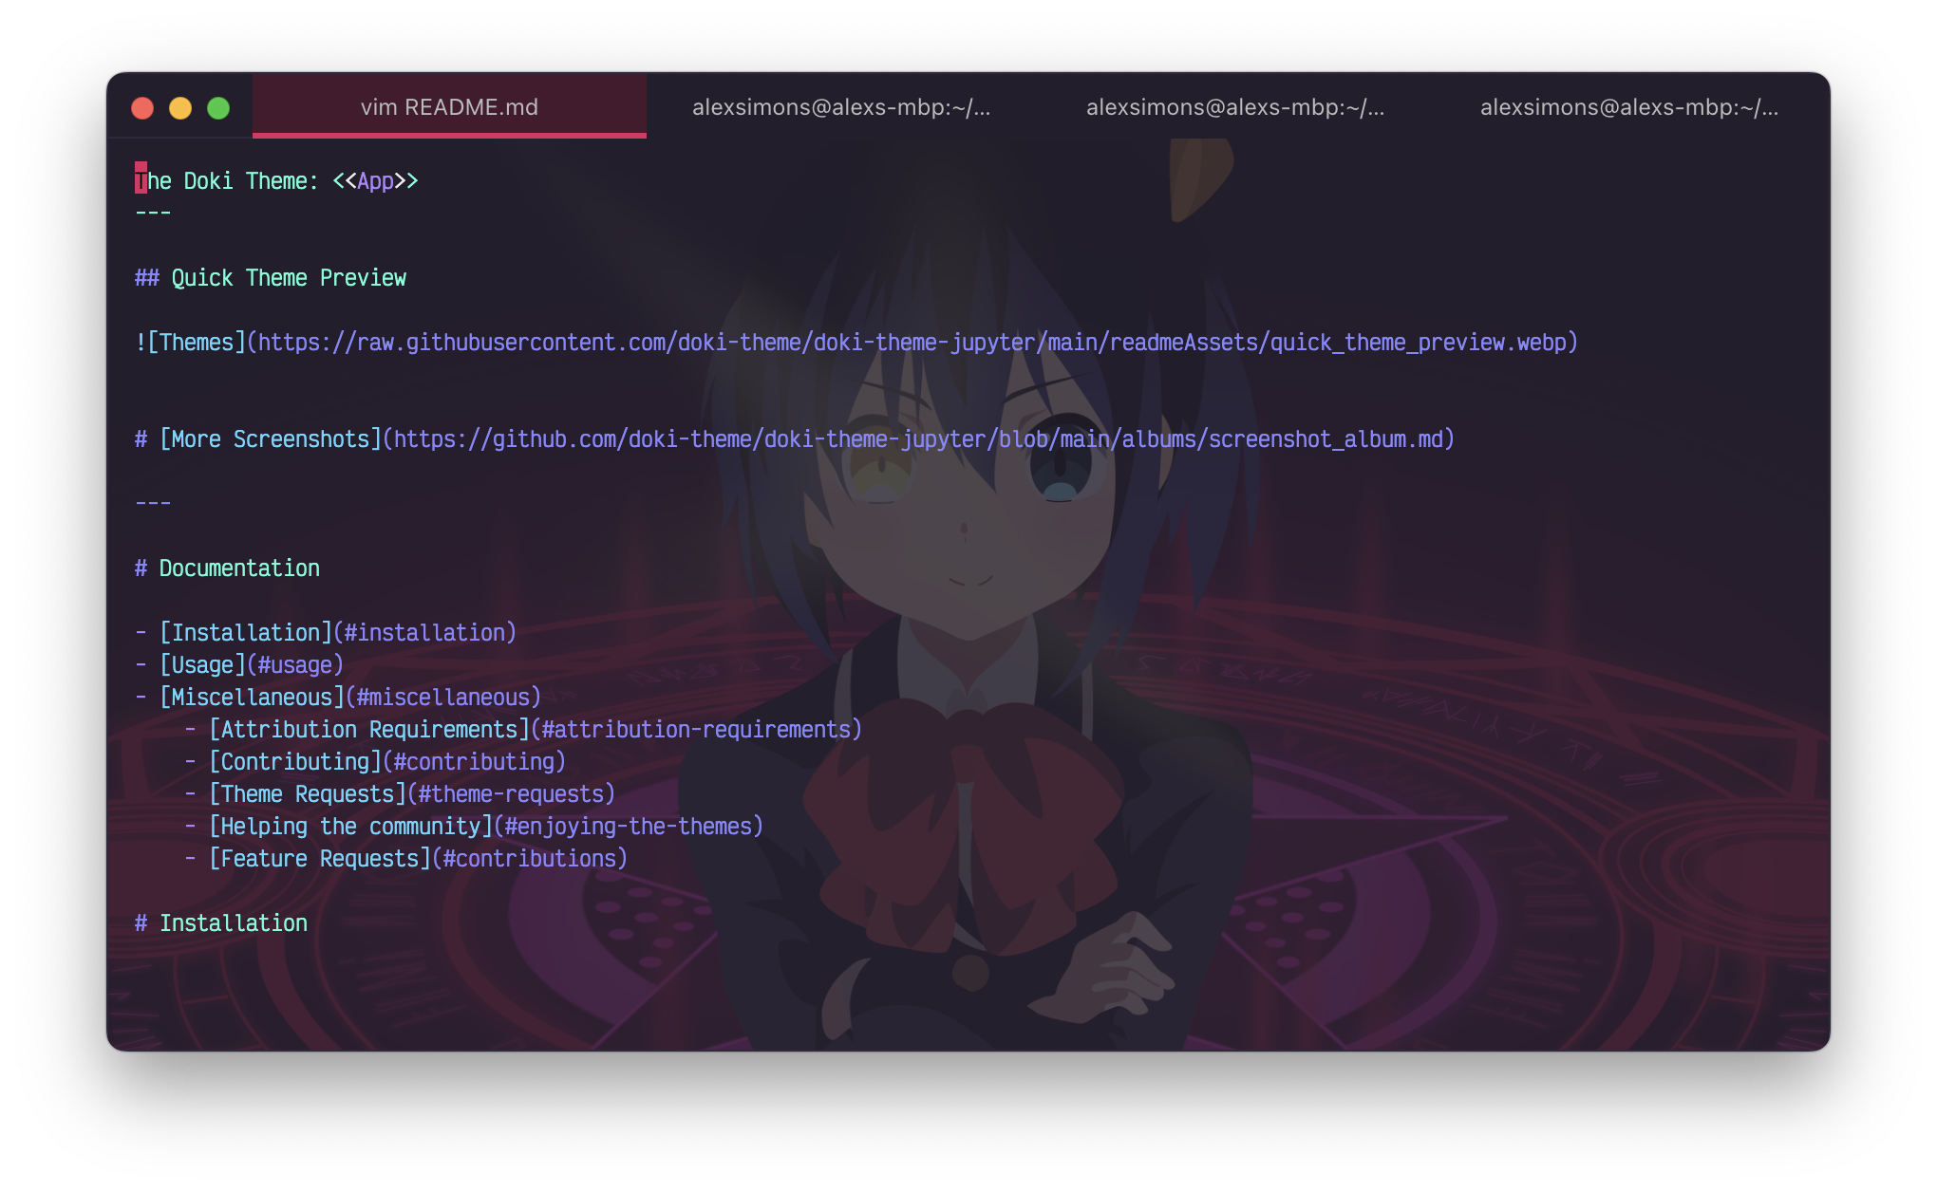
Task: Select the second alexsimons terminal tab
Action: 841,107
